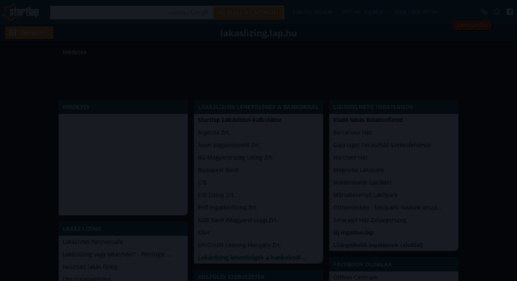Open the Lap.hu oldalak menu
This screenshot has height=281, width=517.
click(313, 12)
